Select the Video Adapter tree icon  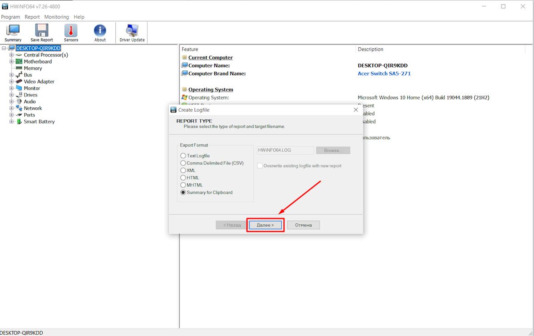pos(19,82)
